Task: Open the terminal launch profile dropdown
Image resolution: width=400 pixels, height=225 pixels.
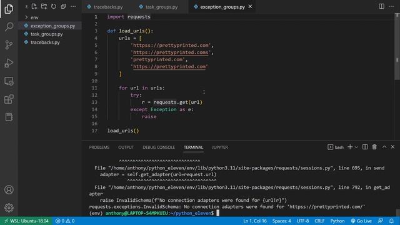Action: click(x=356, y=147)
